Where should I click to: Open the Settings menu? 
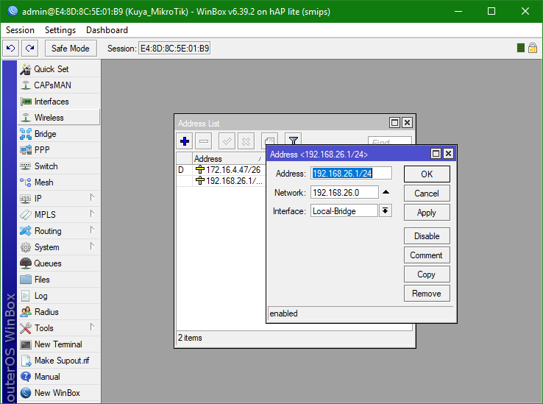point(60,30)
